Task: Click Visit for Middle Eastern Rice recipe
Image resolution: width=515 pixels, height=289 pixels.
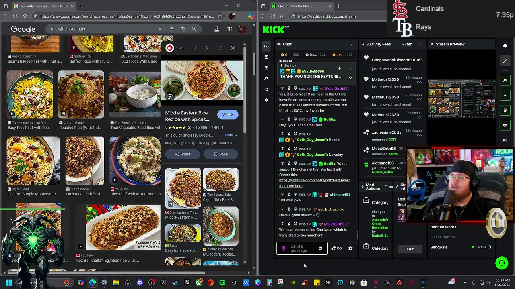Action: pyautogui.click(x=228, y=114)
